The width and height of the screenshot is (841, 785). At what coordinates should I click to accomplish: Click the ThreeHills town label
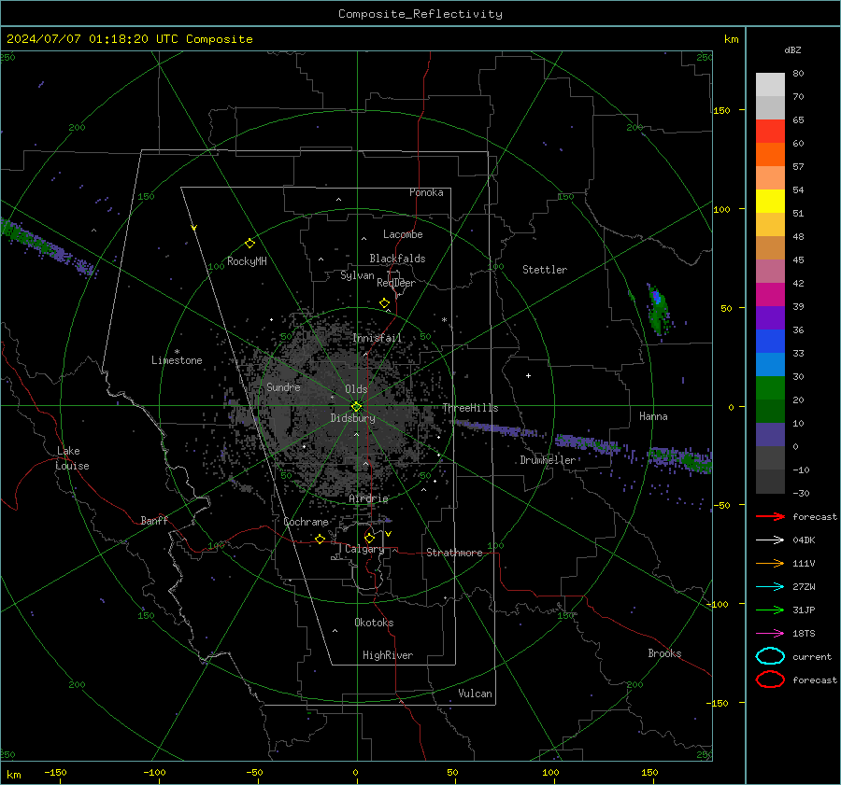pos(470,408)
